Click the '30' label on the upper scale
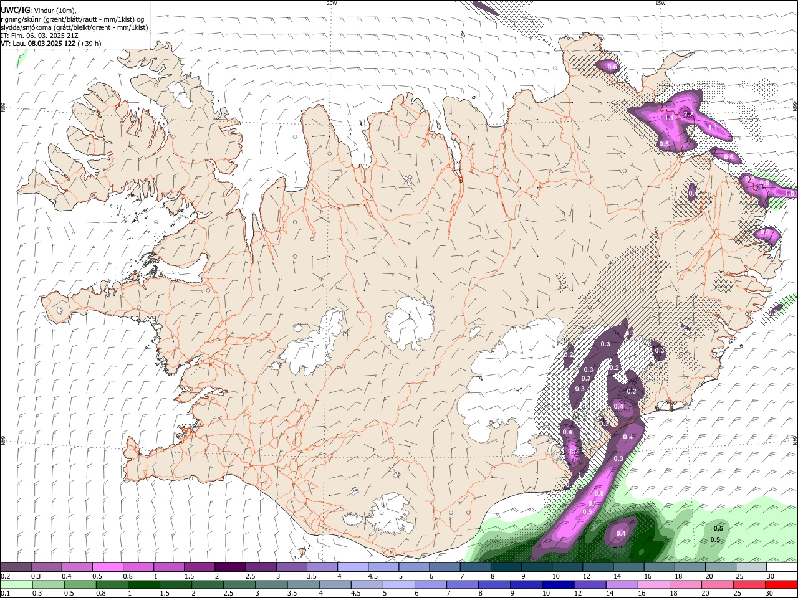798x598 pixels. (771, 576)
